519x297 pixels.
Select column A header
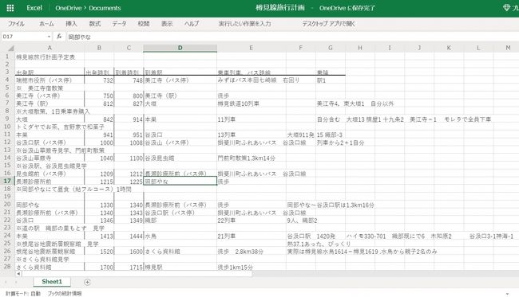click(x=50, y=49)
